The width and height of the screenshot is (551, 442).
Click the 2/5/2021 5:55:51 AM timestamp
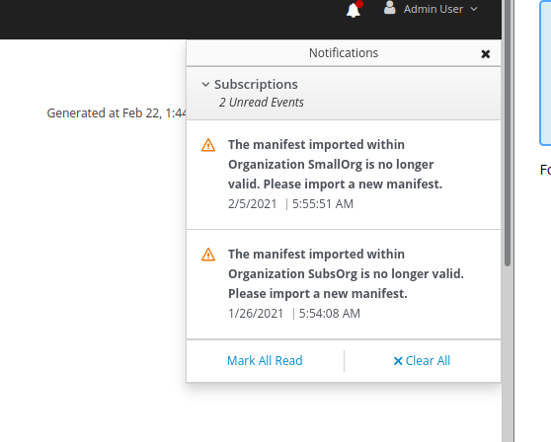tap(290, 204)
